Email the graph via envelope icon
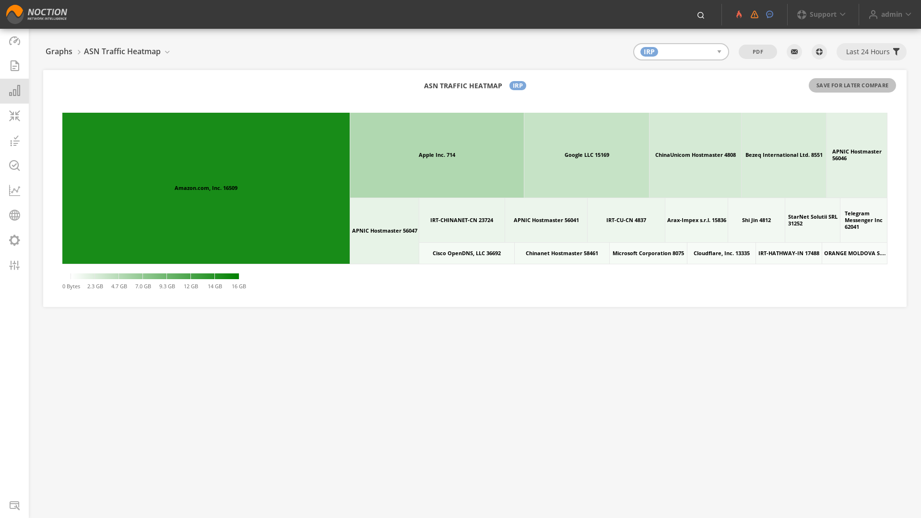The width and height of the screenshot is (921, 518). (794, 52)
